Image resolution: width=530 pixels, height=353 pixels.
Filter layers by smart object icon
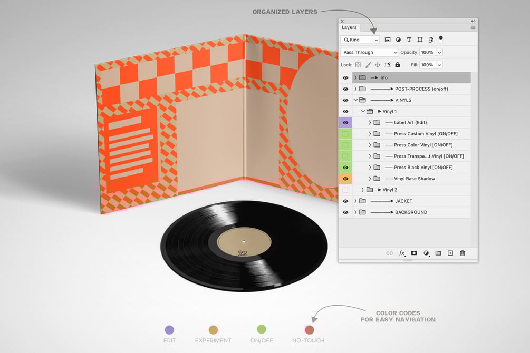[431, 40]
